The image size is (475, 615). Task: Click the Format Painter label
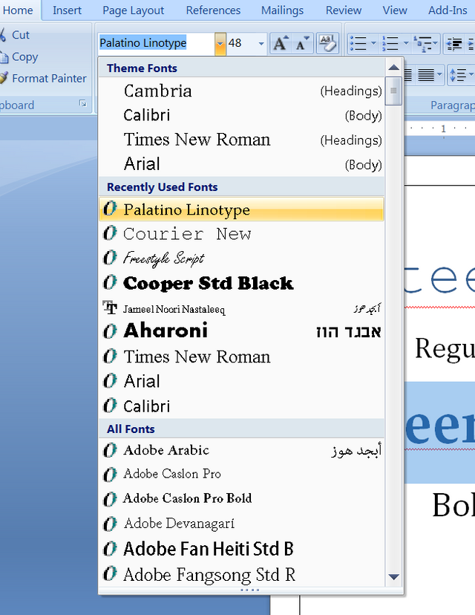[x=50, y=79]
